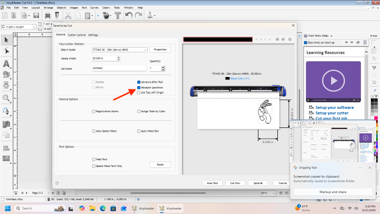Click the Job Name input field
Screen dimensions: 380x214
[x=119, y=68]
